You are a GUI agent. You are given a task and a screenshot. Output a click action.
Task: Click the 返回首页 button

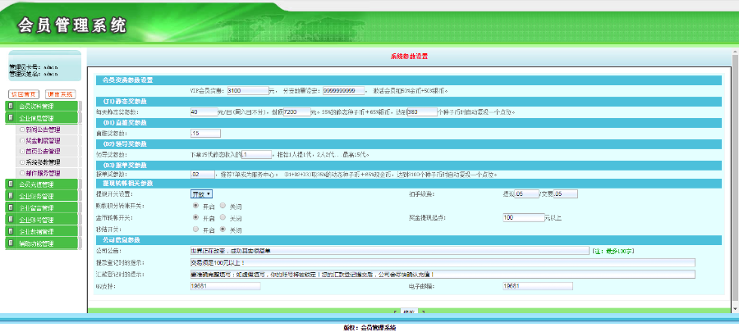pos(24,94)
